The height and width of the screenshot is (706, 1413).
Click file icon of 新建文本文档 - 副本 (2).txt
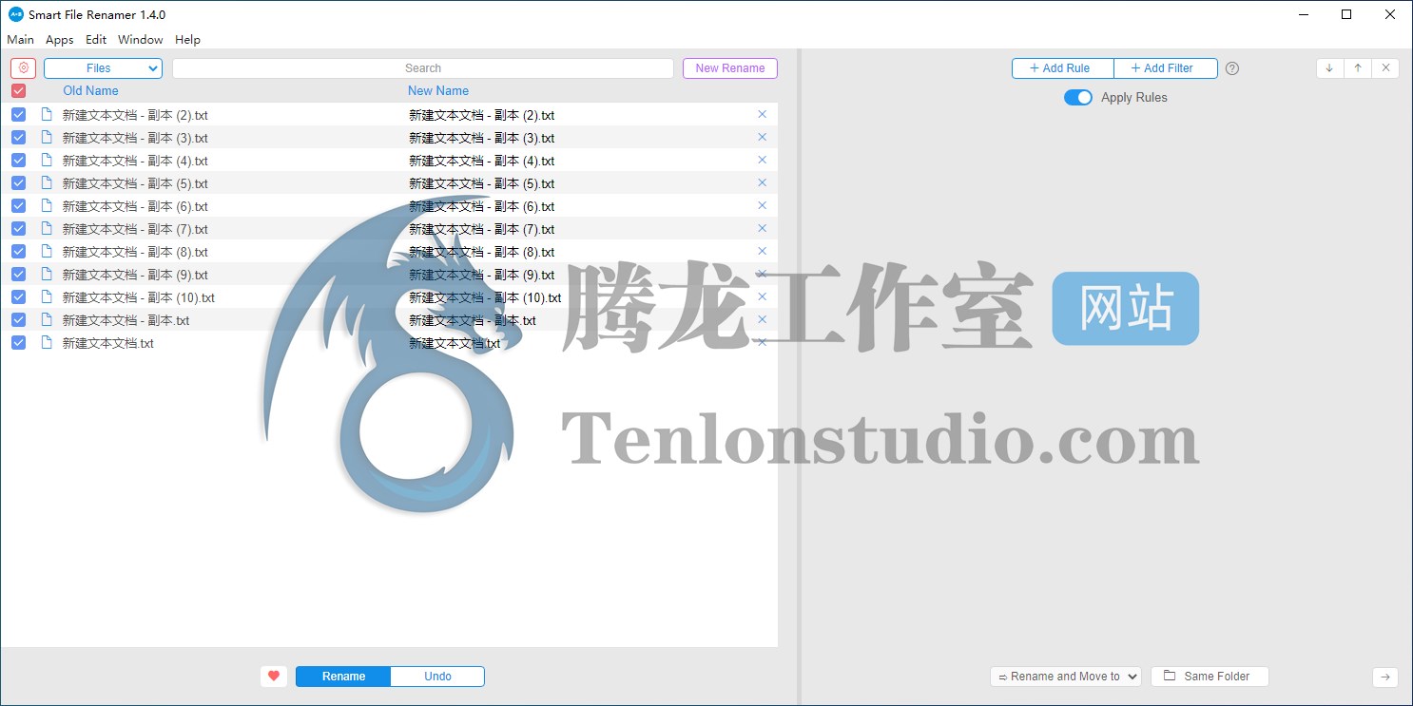pyautogui.click(x=46, y=114)
